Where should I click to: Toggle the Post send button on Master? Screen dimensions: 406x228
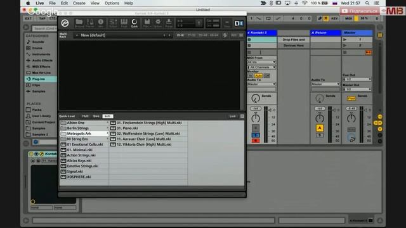(351, 99)
